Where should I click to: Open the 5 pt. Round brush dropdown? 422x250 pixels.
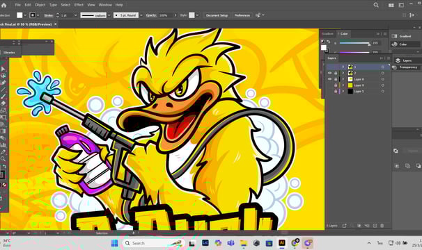pyautogui.click(x=141, y=15)
